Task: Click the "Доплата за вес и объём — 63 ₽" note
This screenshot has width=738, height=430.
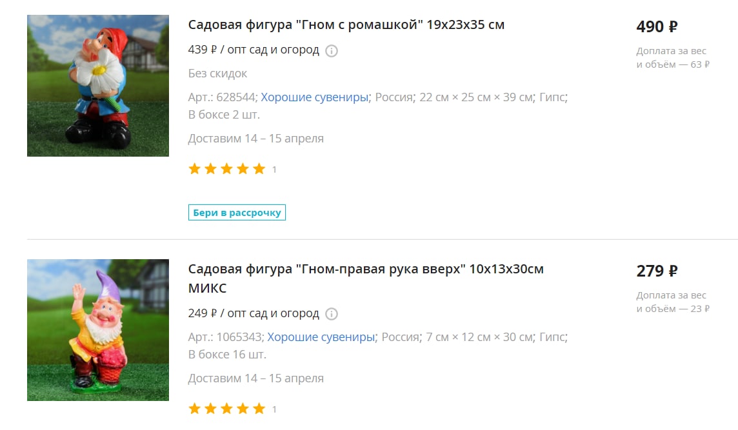Action: tap(673, 57)
